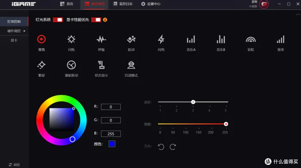Screen dimensions: 301x168
Task: Rotate direction clockwise
Action: tap(173, 147)
